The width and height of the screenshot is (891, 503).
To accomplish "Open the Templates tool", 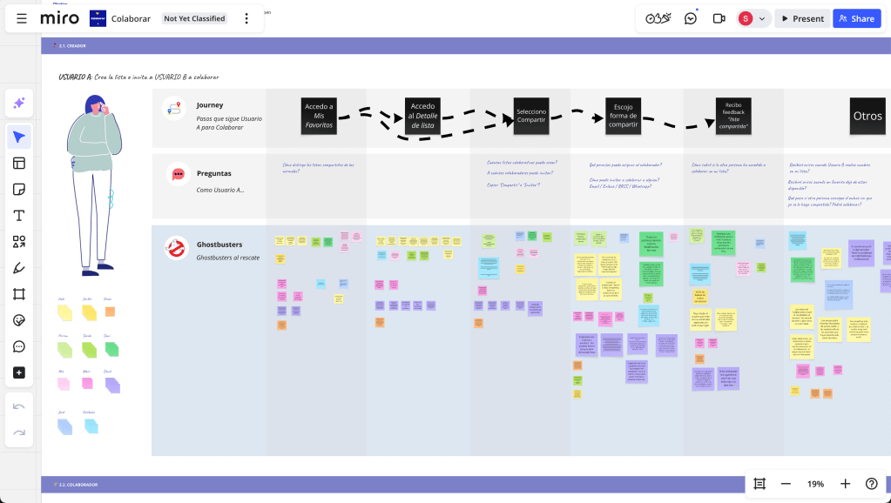I will (x=19, y=164).
